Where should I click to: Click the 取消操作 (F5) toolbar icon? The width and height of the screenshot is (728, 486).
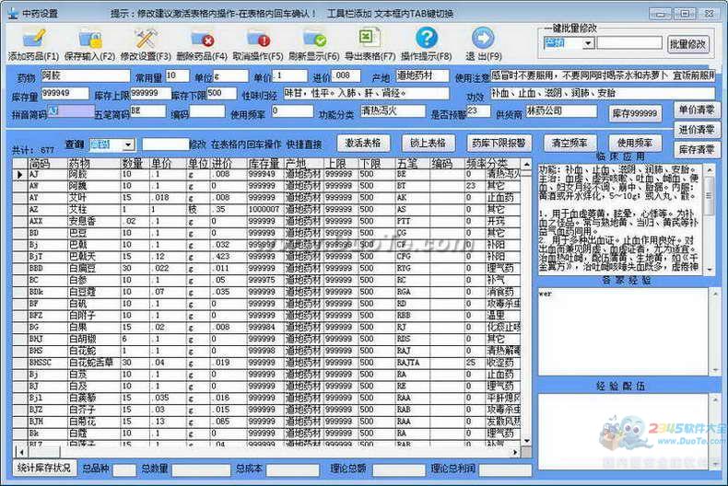pos(258,39)
